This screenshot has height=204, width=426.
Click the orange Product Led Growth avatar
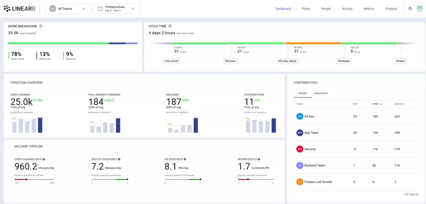(x=300, y=182)
